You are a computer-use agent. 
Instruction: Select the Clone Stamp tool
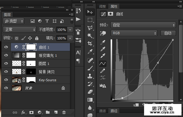pos(90,76)
